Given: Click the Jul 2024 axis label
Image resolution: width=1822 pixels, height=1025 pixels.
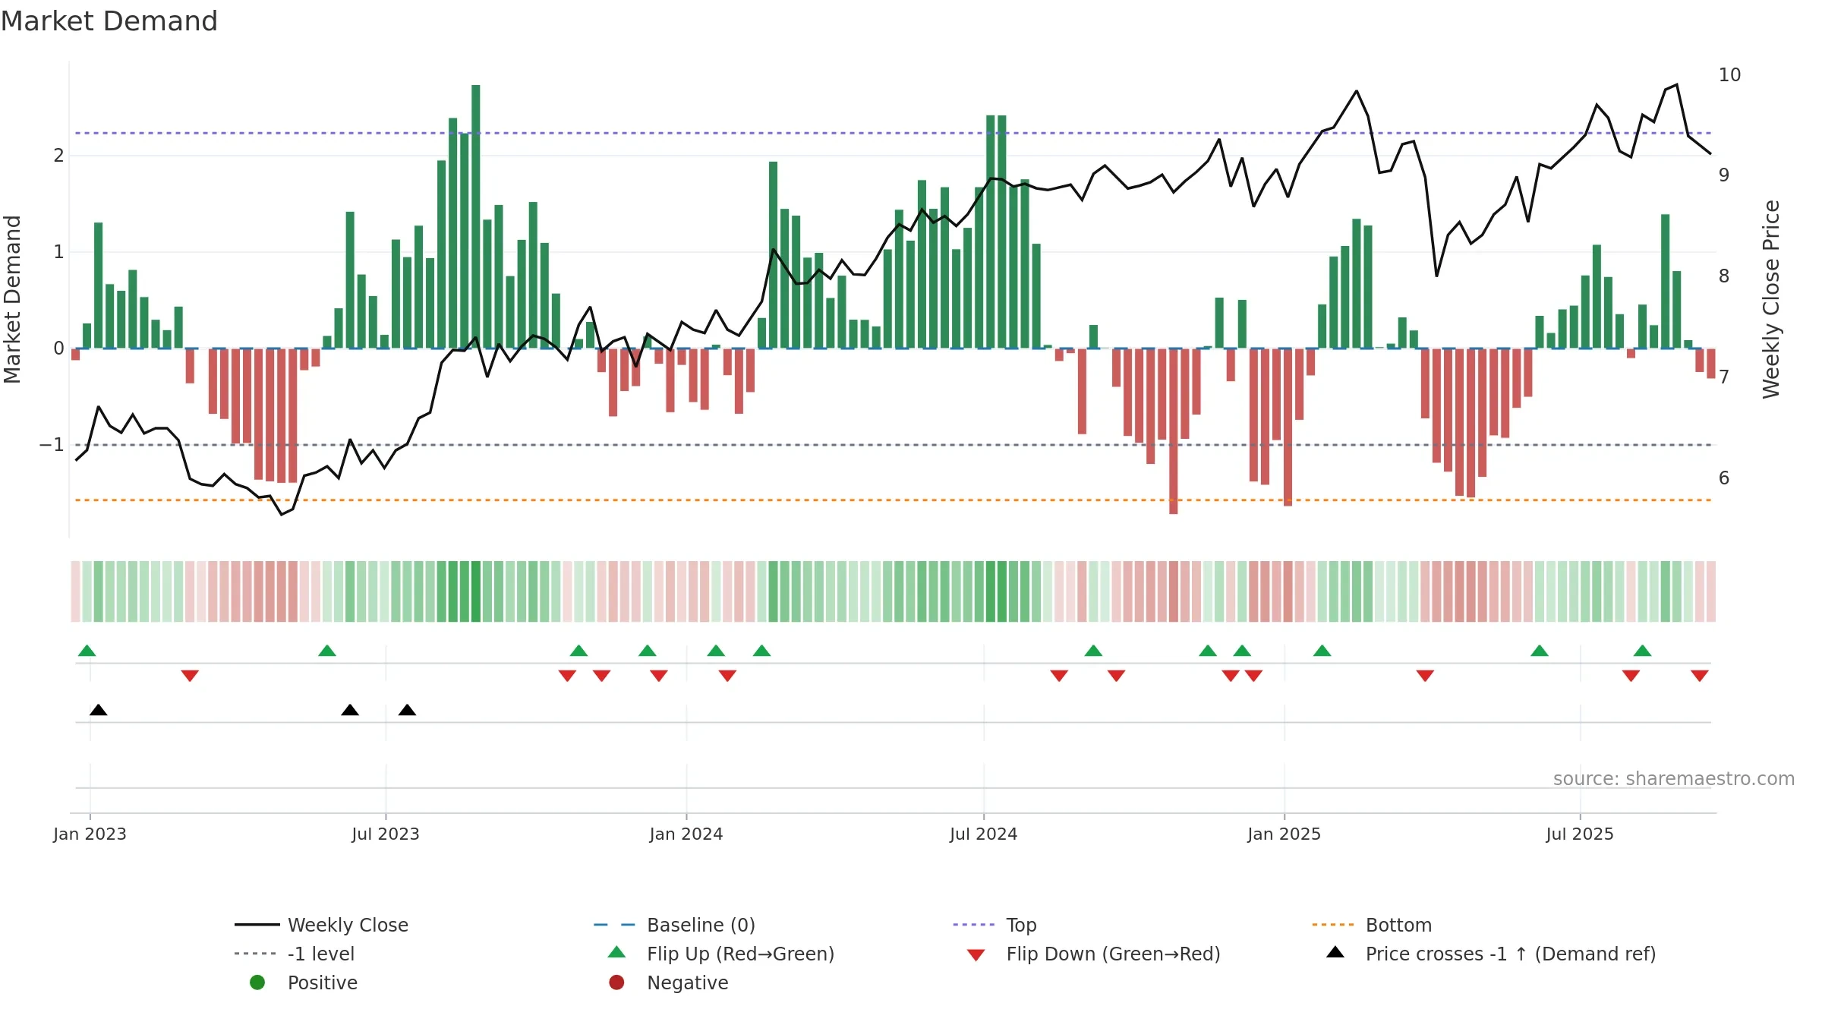Looking at the screenshot, I should click(x=984, y=834).
